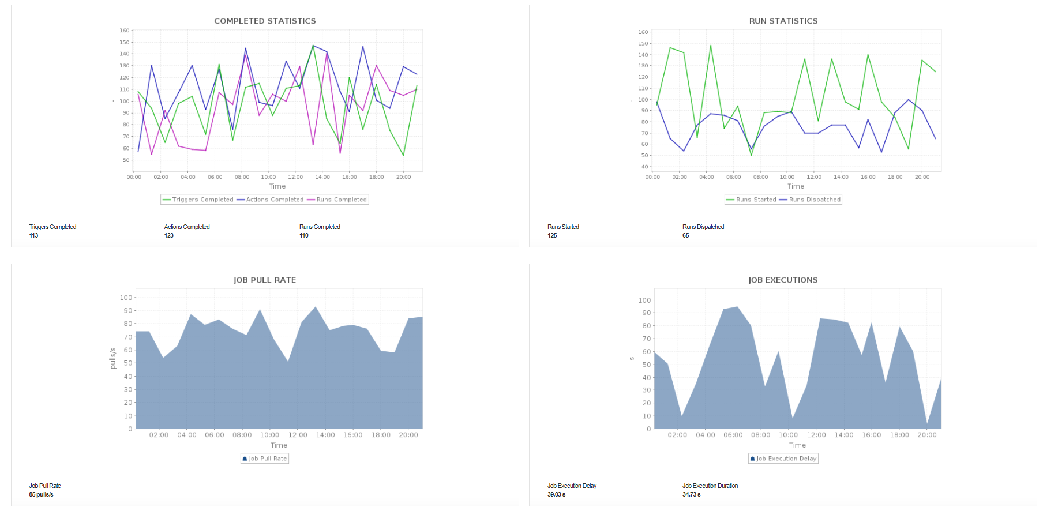Viewport: 1043px width, 511px height.
Task: Click Job Pull Rate legend area icon
Action: pos(245,459)
